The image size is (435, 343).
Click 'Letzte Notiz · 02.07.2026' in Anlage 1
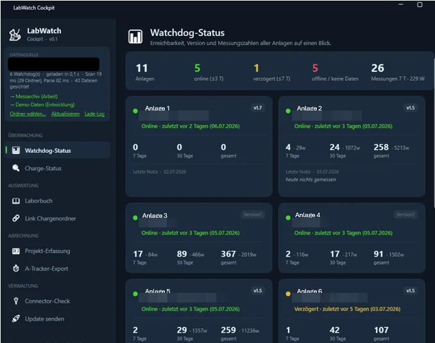point(160,171)
